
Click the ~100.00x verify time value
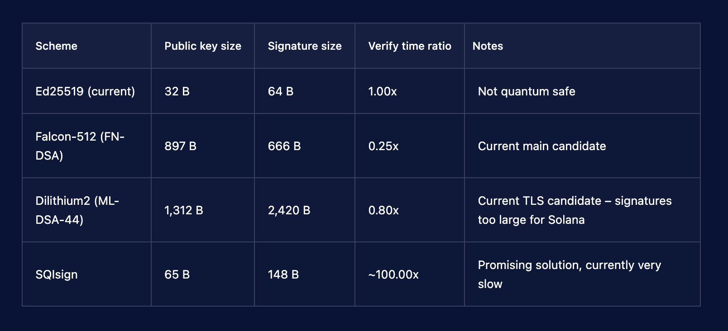tap(393, 274)
